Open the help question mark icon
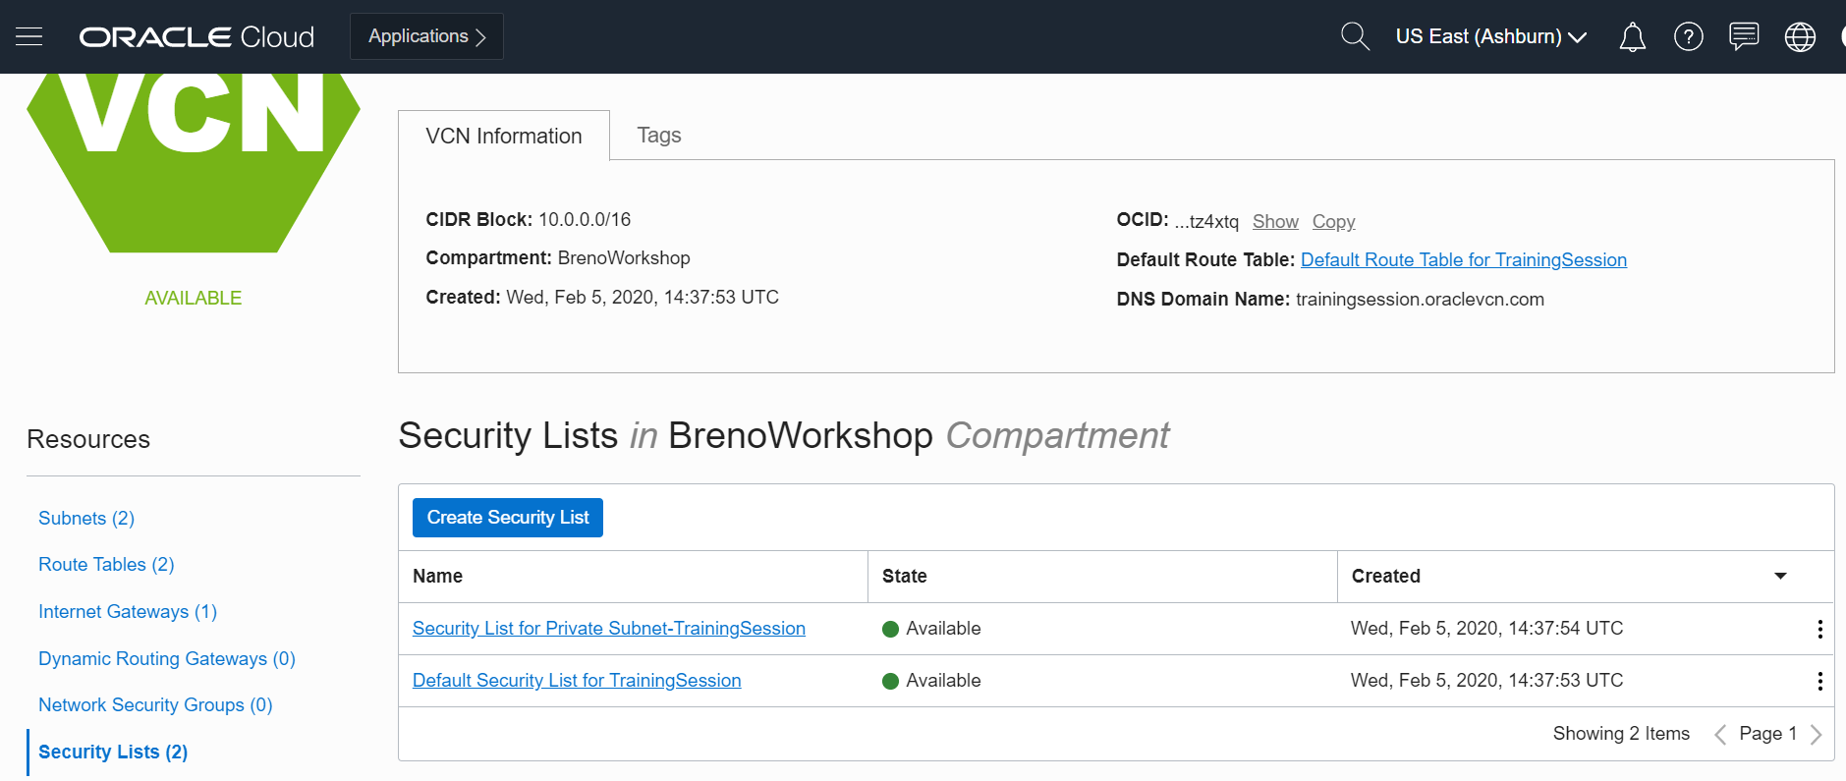 [1688, 37]
